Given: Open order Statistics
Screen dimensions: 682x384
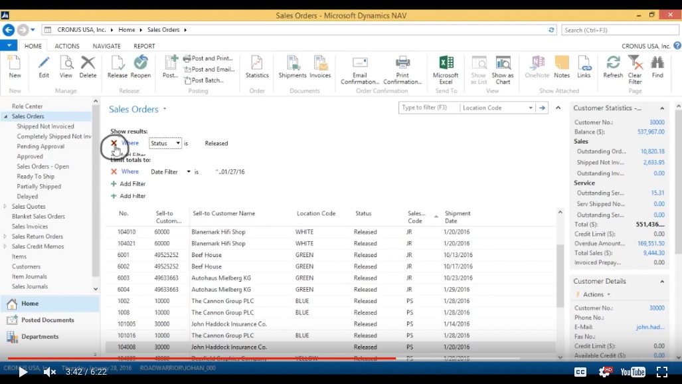Looking at the screenshot, I should [257, 66].
